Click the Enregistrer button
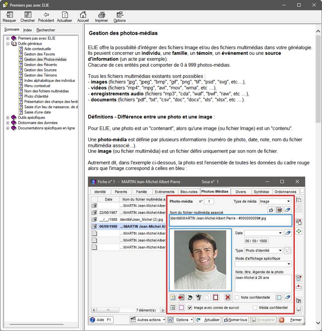 tap(263, 320)
